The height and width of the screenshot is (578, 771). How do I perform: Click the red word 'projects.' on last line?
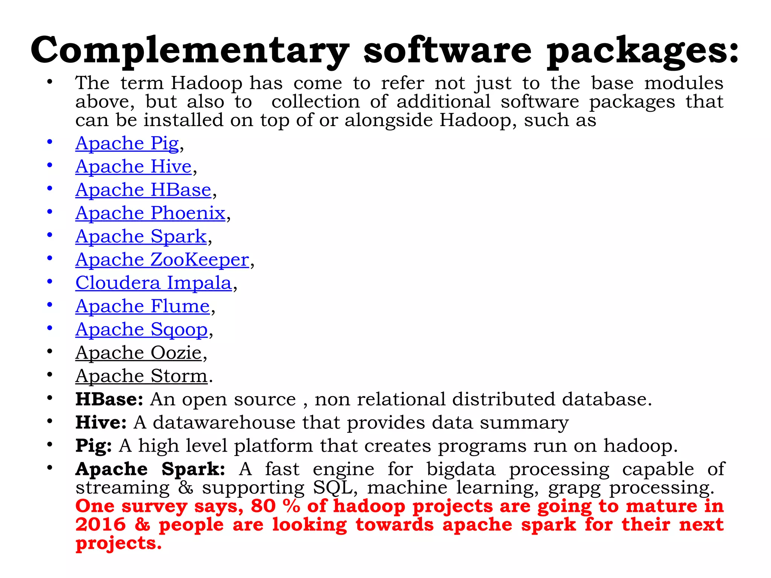point(119,544)
